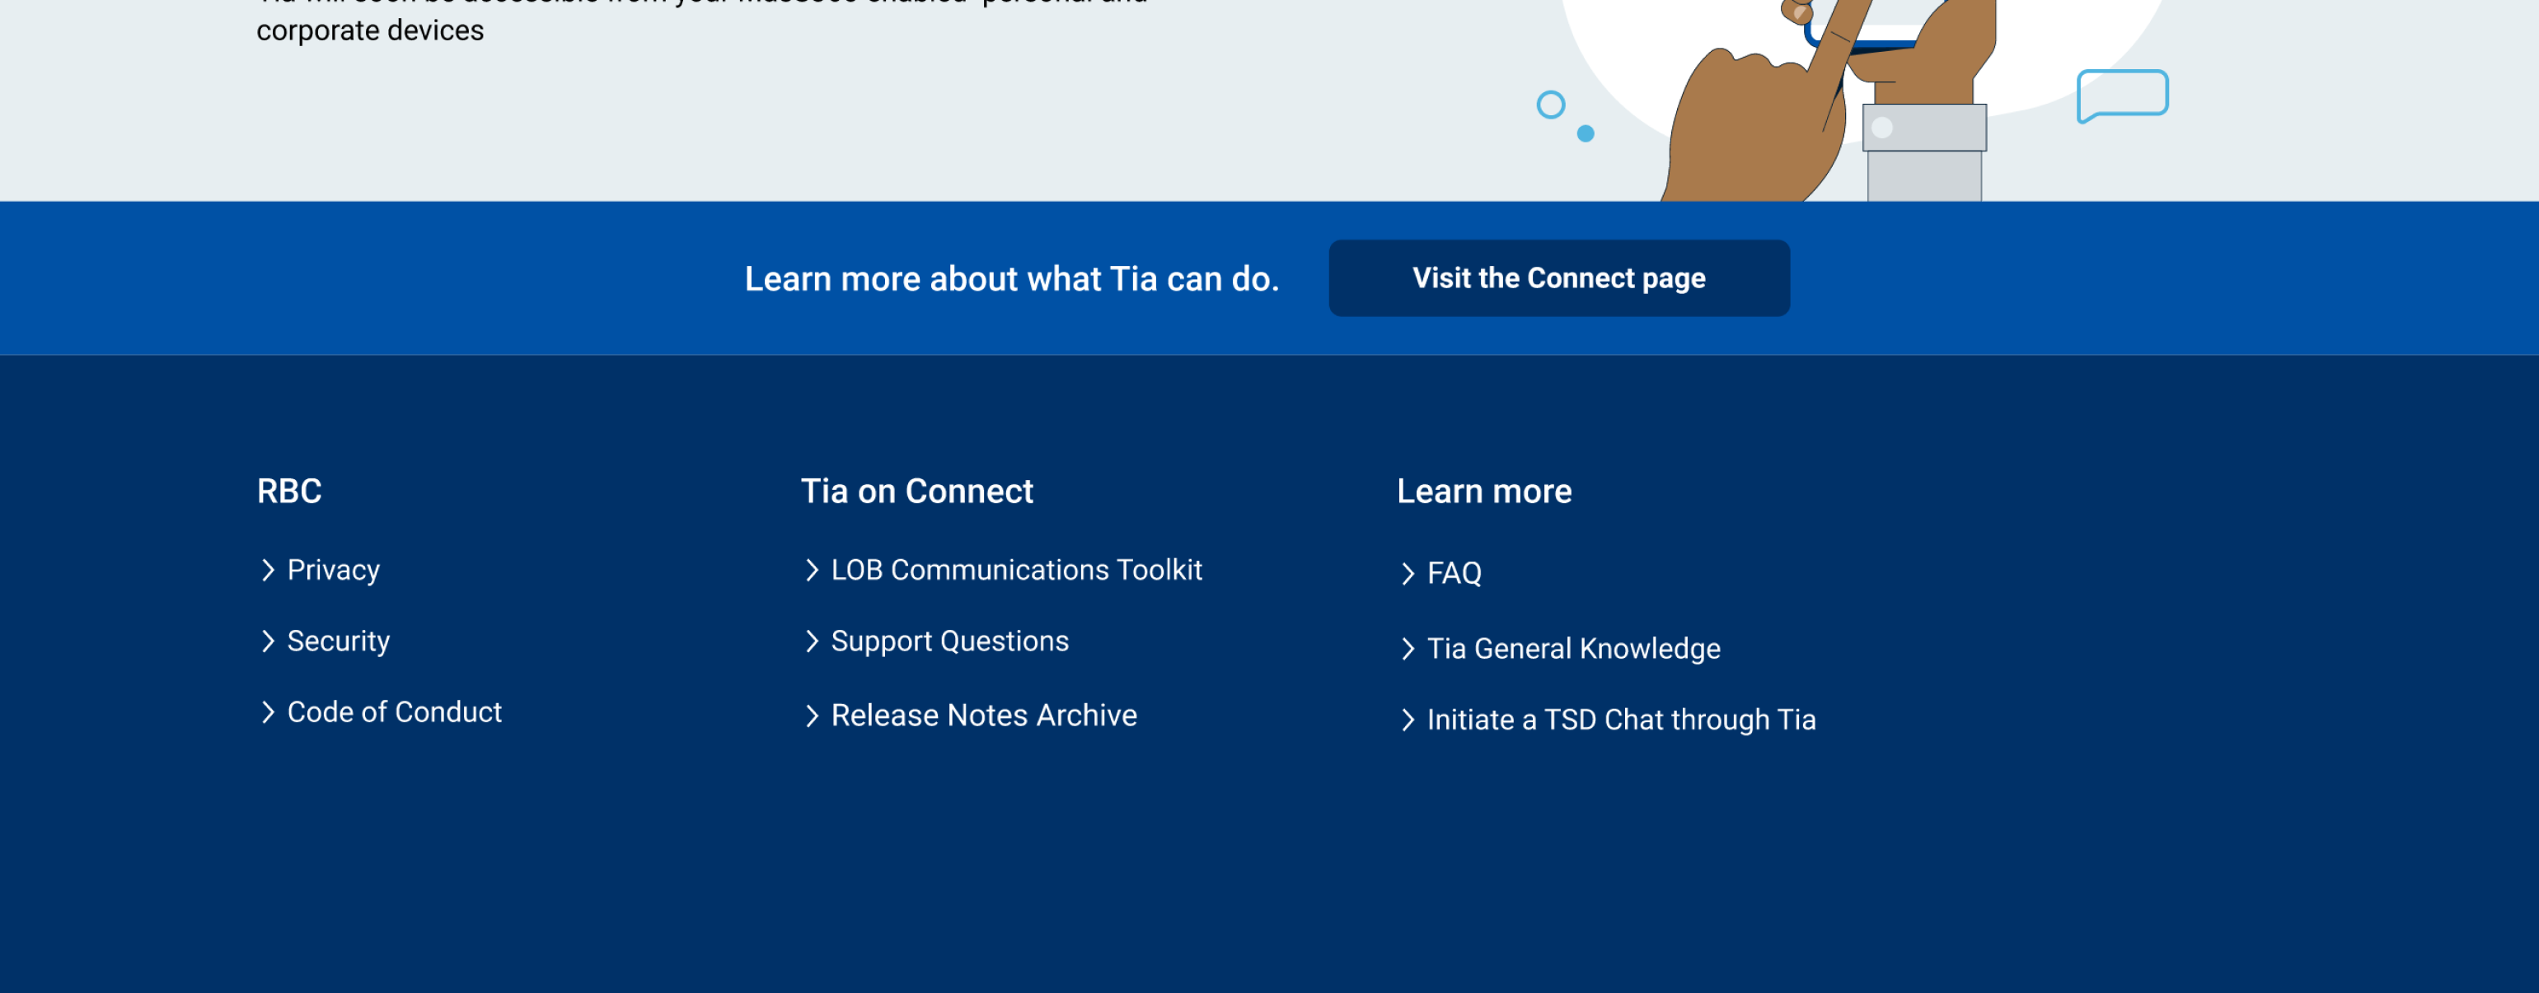Screen dimensions: 2539x993
Task: Click chevron arrow beside FAQ
Action: [x=1408, y=573]
